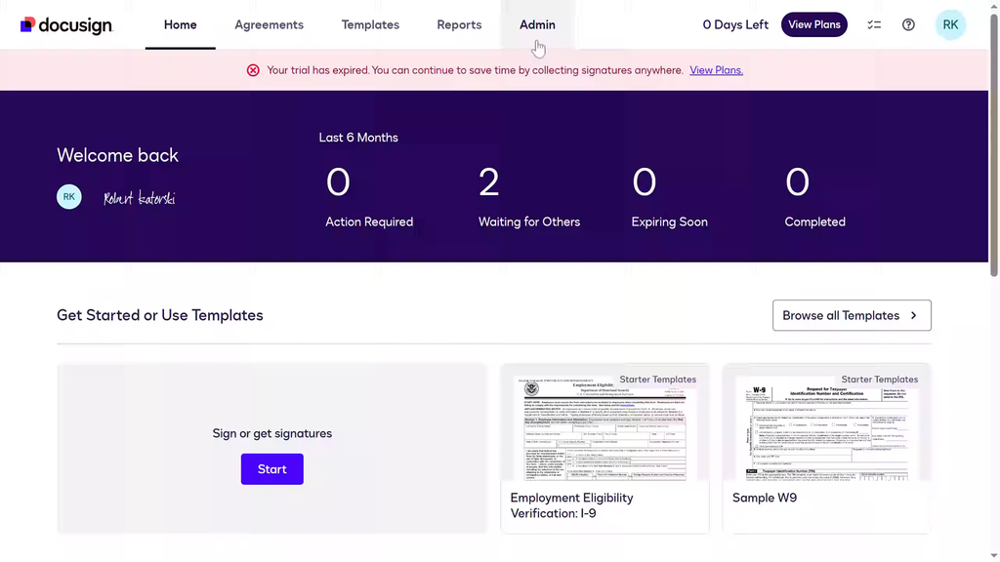Click the red error icon in banner
Image resolution: width=1000 pixels, height=562 pixels.
253,70
